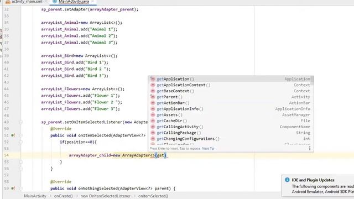Choose getCallingPackage() suggestion
This screenshot has width=354, height=199.
pyautogui.click(x=230, y=133)
